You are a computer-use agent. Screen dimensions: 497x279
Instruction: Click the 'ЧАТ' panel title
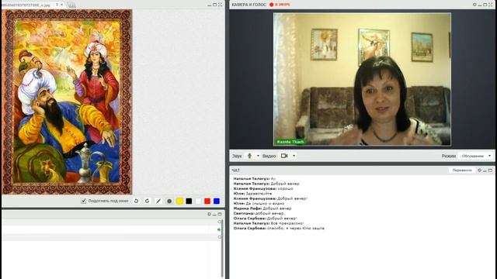tap(235, 170)
